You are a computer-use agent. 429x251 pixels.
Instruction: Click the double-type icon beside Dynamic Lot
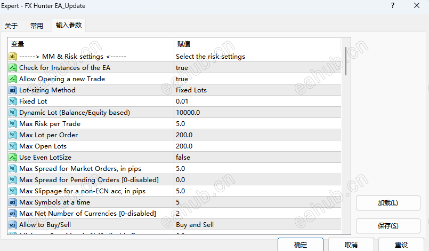tap(13, 113)
